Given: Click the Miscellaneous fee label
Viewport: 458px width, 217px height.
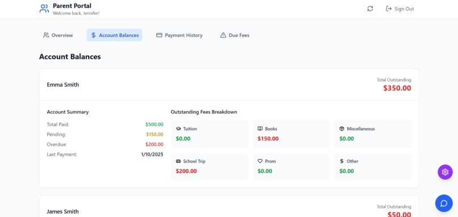Looking at the screenshot, I should click(x=361, y=129).
